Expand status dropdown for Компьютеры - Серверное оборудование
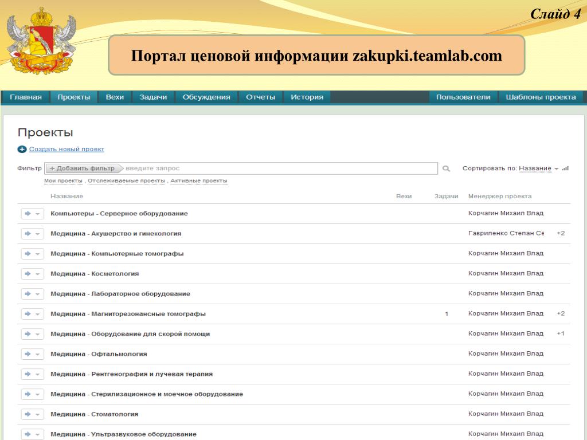 pos(37,214)
